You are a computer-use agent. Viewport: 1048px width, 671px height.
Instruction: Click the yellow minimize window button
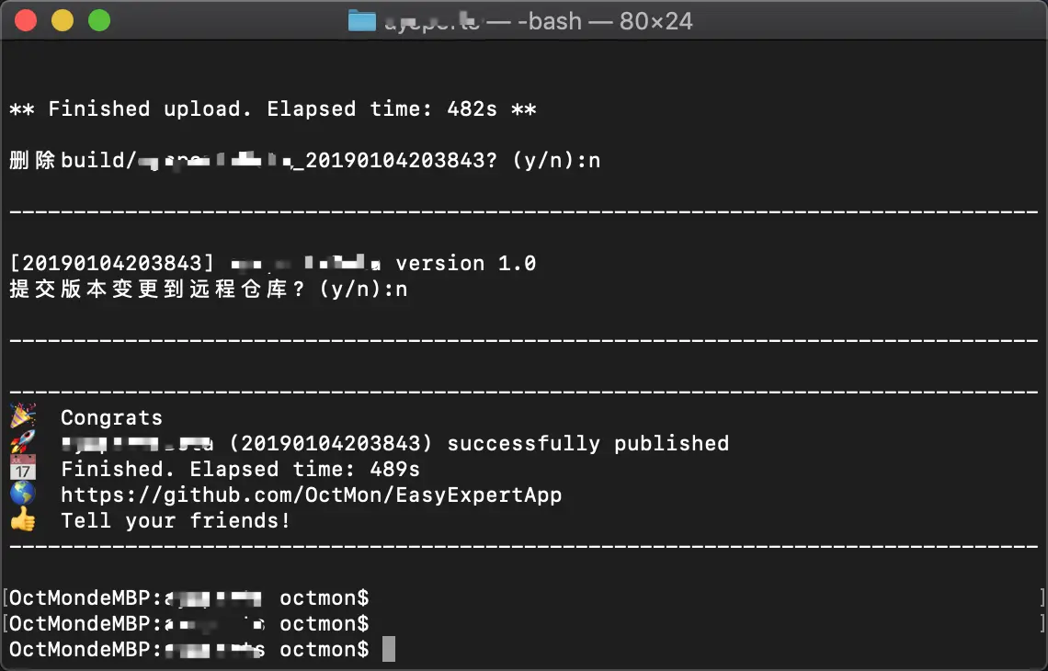coord(63,20)
